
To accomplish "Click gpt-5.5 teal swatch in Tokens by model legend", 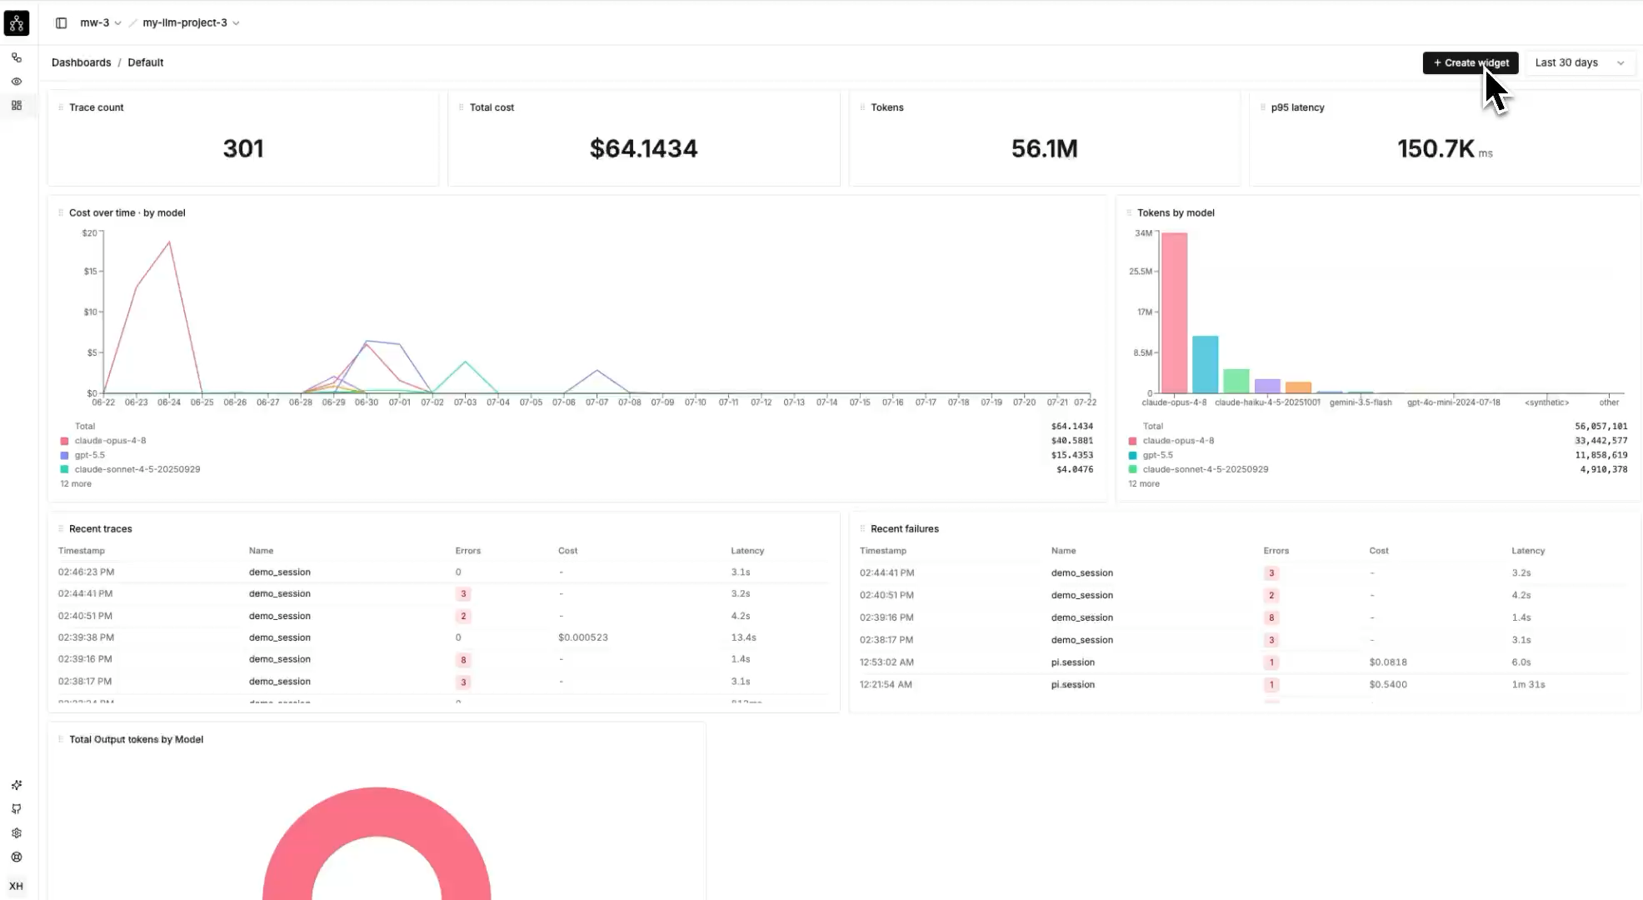I will tap(1132, 456).
